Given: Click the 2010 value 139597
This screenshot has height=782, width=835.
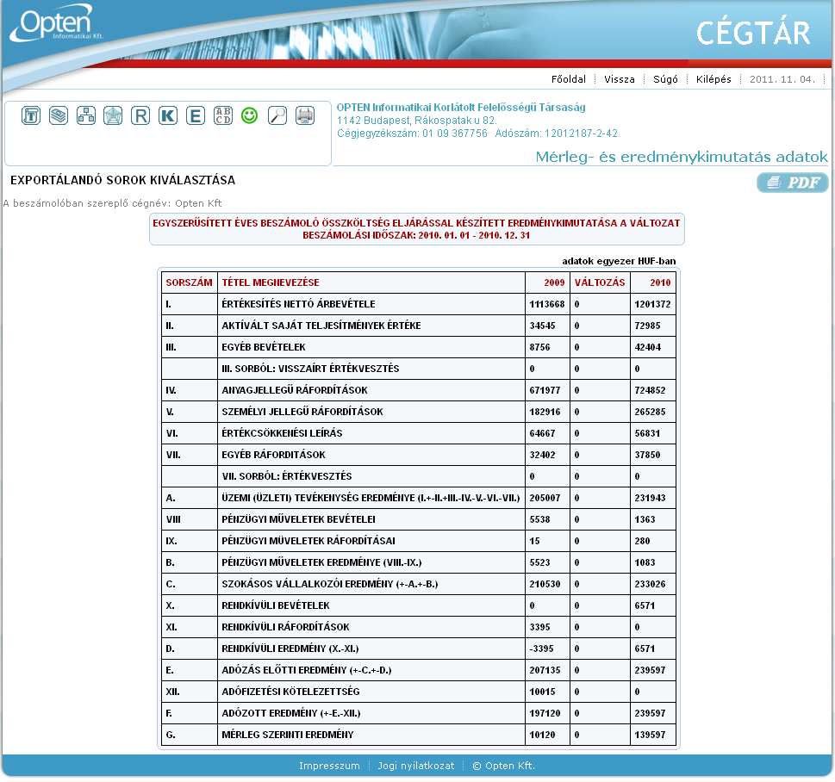Looking at the screenshot, I should pos(650,735).
